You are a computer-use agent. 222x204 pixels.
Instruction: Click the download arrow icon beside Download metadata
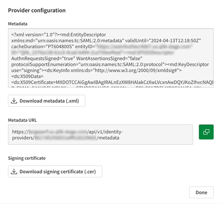14,101
